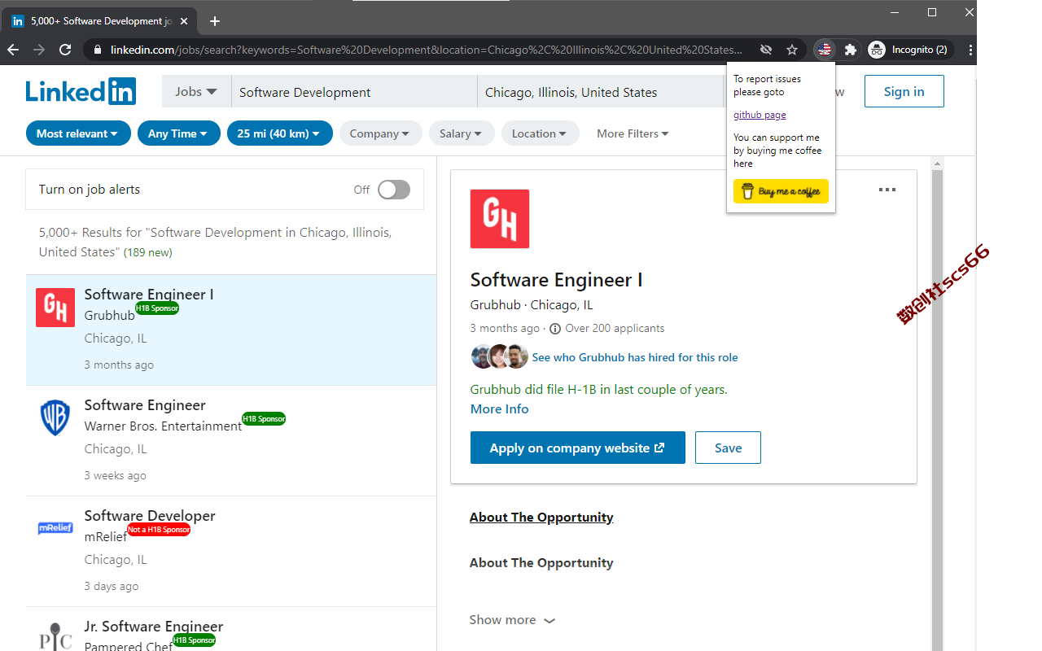Click Apply on company website
This screenshot has width=1042, height=651.
[x=577, y=448]
